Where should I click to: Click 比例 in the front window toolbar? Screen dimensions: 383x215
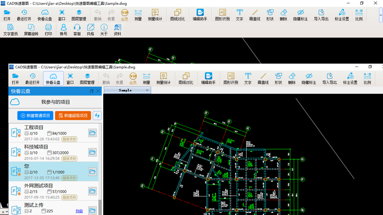[x=368, y=79]
